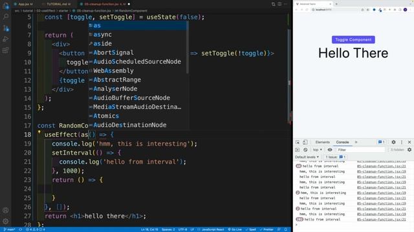Switch to the Elements tab in DevTools
Viewport: 414px width, 232px height.
tap(322, 142)
